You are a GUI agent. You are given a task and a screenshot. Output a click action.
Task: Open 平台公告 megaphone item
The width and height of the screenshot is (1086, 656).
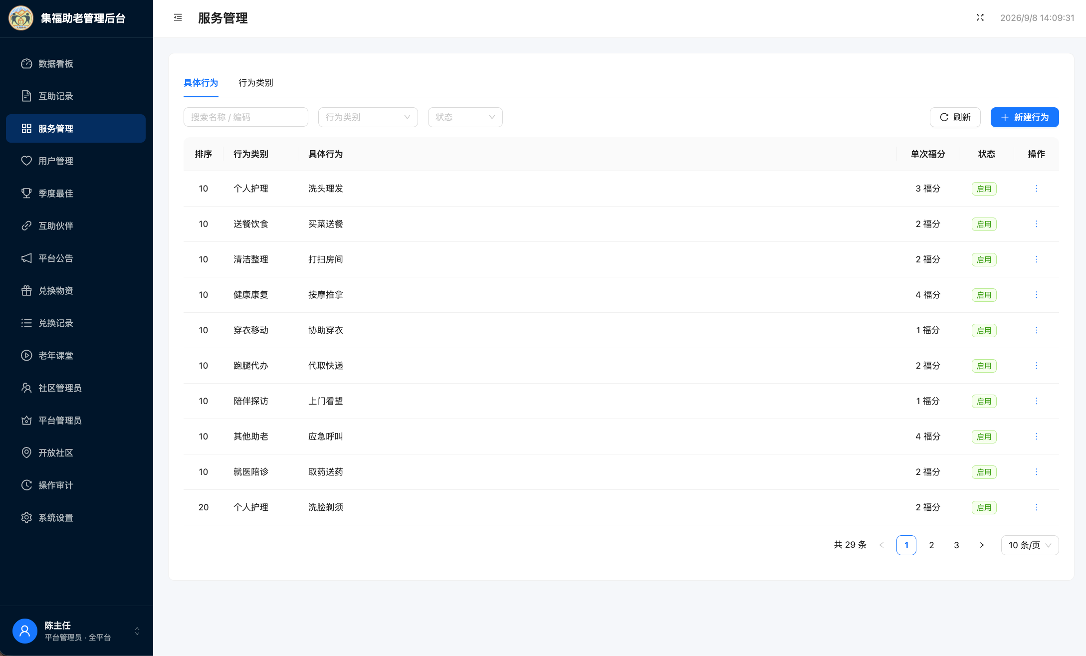[76, 258]
